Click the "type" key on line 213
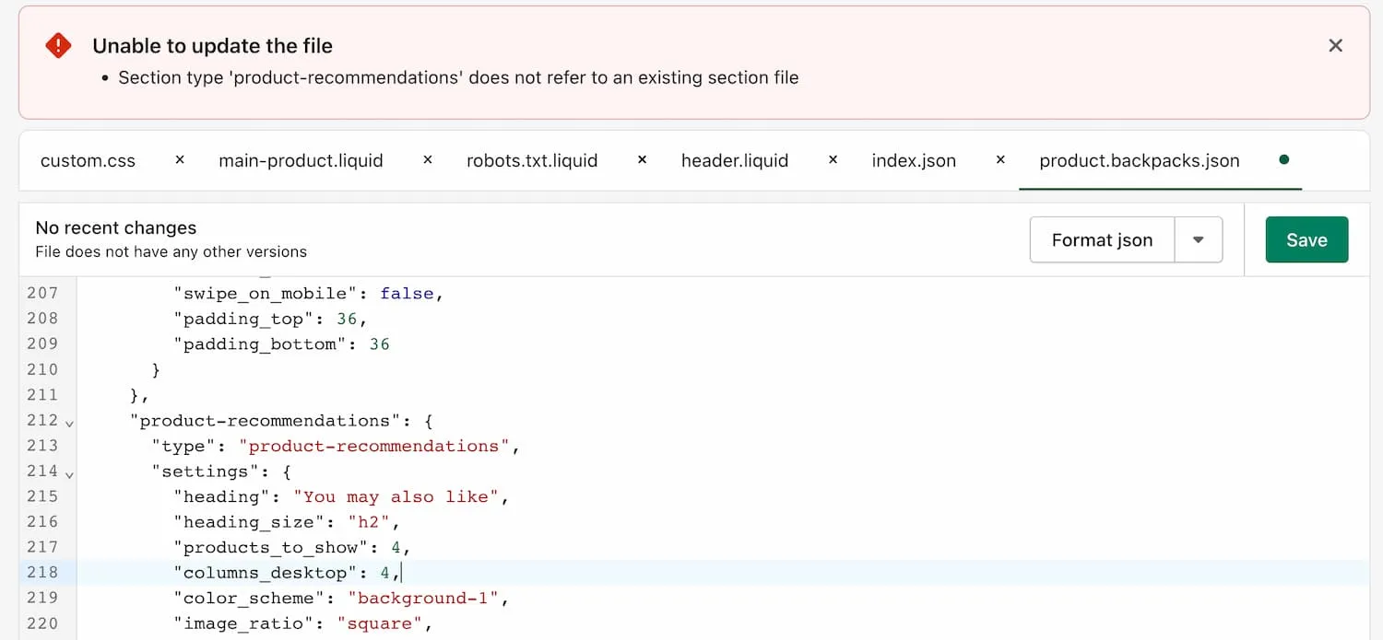Image resolution: width=1383 pixels, height=640 pixels. point(183,447)
